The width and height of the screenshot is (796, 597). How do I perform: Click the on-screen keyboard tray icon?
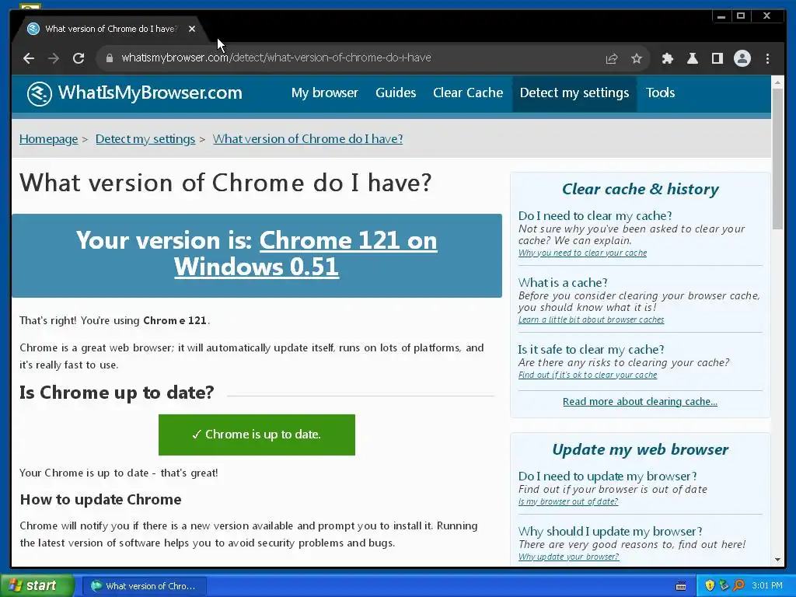(x=681, y=586)
